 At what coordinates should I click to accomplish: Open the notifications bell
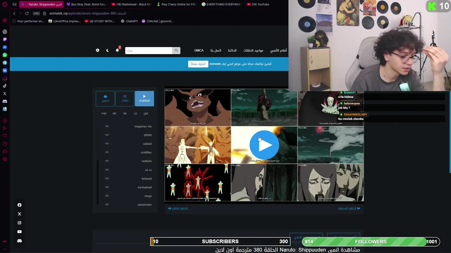117,50
